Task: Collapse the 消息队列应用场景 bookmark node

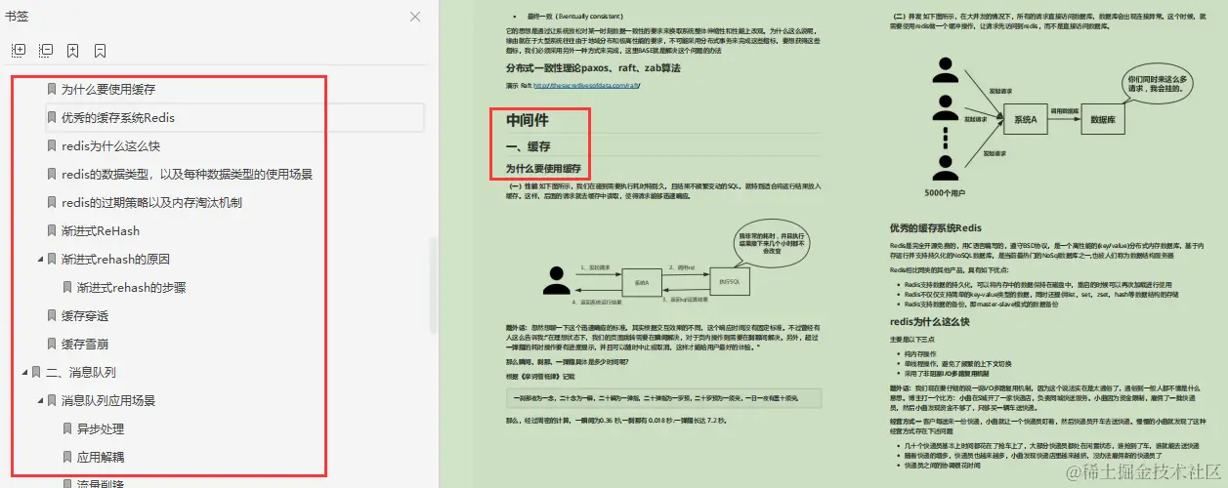Action: 40,400
